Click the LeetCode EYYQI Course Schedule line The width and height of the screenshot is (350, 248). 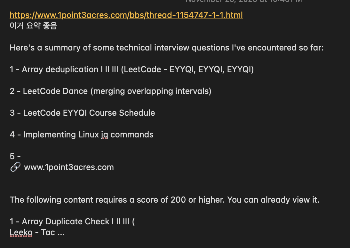(x=82, y=113)
